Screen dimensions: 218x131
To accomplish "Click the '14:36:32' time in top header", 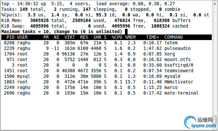I will (28, 4).
